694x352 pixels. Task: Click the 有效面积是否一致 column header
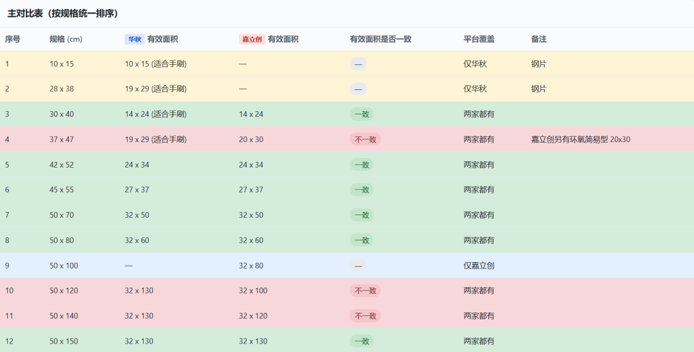coord(380,39)
